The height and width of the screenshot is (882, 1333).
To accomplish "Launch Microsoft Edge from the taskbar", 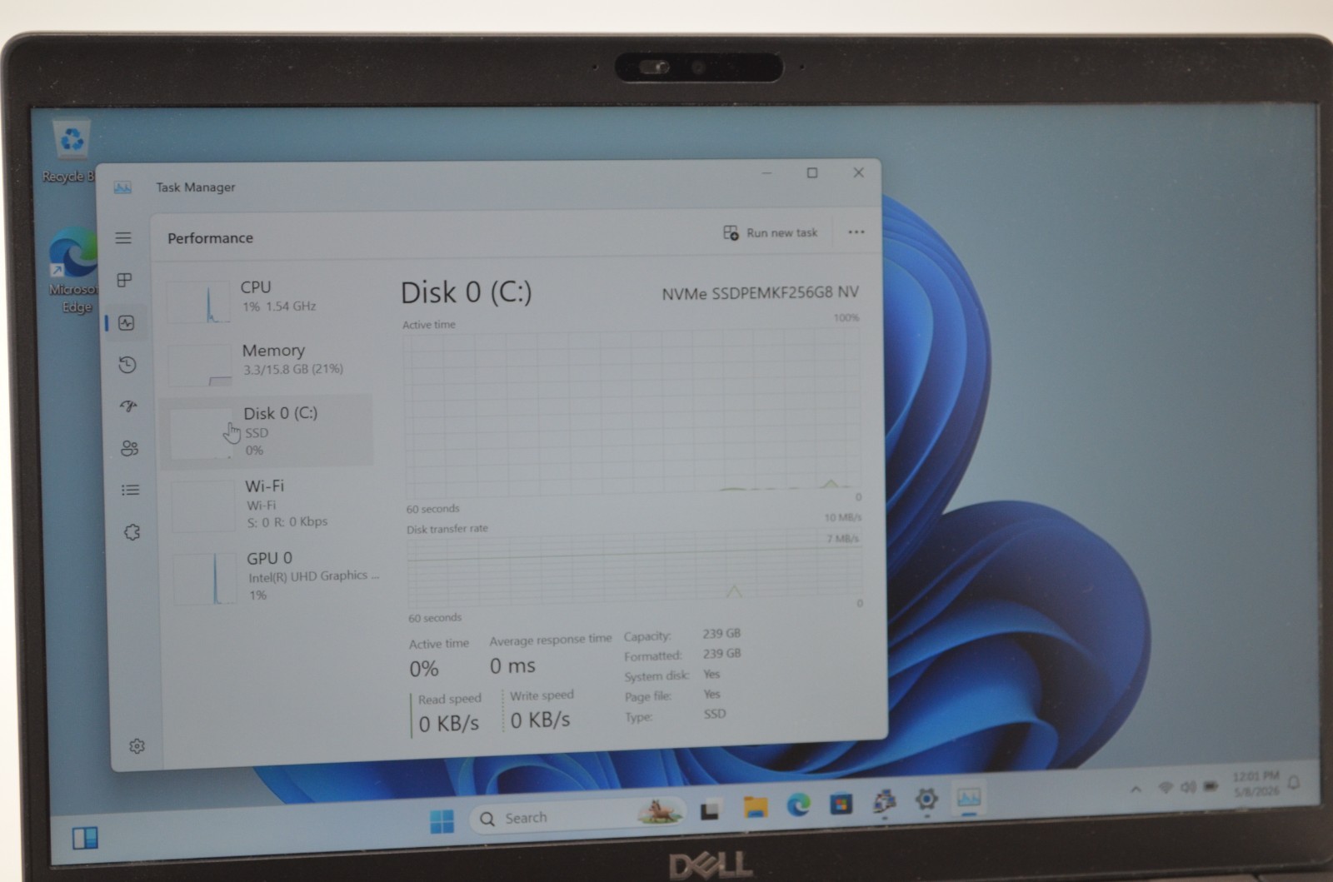I will click(x=799, y=805).
